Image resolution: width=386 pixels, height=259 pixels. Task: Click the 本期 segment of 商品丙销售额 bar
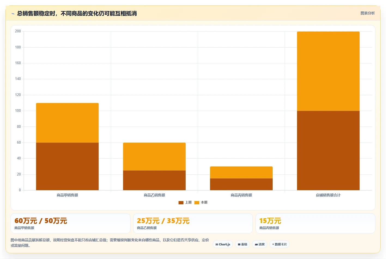pos(241,172)
